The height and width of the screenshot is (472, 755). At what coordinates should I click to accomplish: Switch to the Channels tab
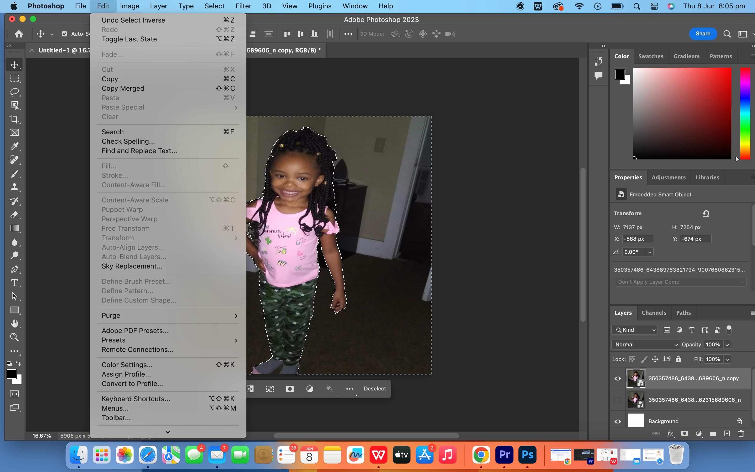654,313
